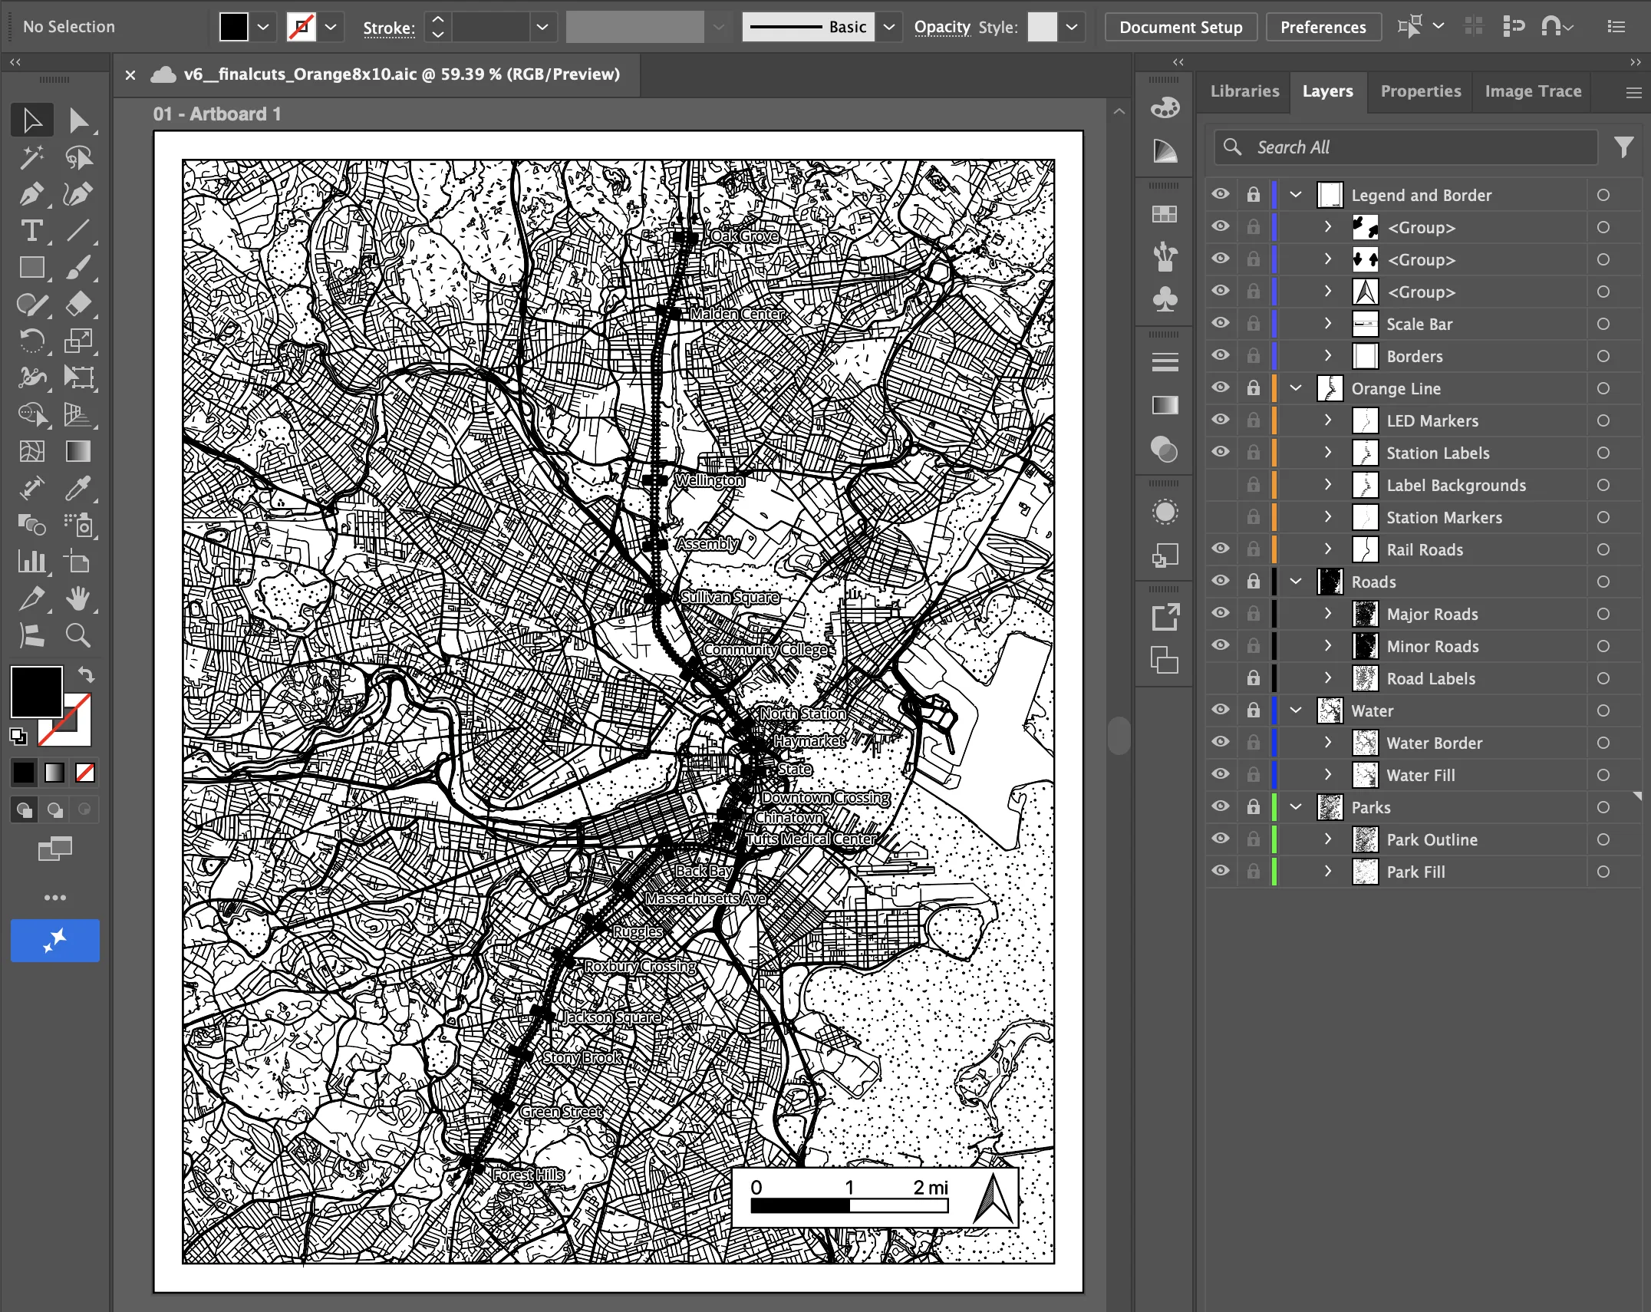
Task: Open the stroke weight dropdown
Action: (542, 27)
